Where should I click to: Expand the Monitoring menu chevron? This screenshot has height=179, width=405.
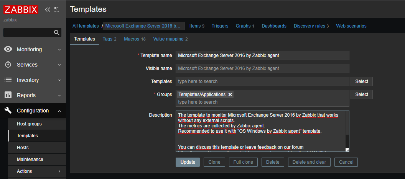tap(59, 49)
